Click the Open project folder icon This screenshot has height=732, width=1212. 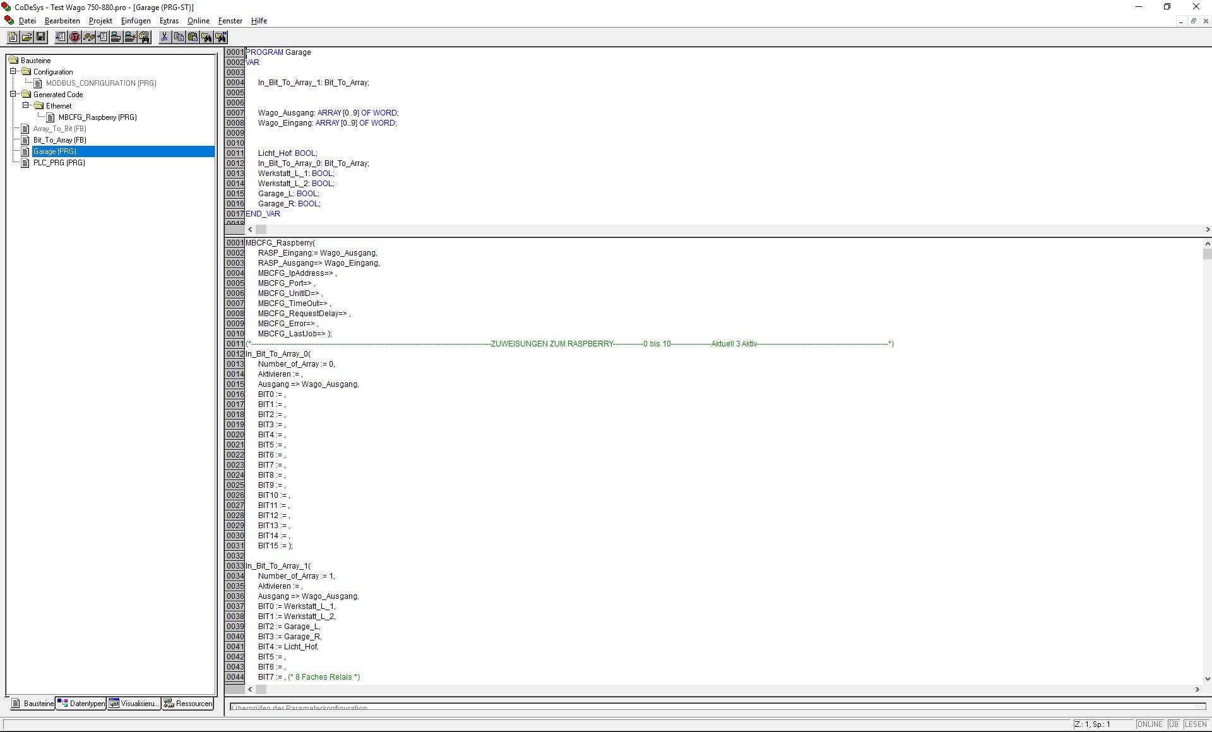pos(27,37)
